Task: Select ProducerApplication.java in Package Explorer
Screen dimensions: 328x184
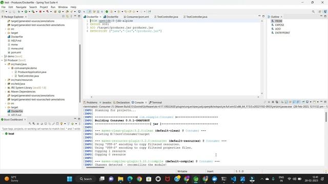Action: point(32,72)
